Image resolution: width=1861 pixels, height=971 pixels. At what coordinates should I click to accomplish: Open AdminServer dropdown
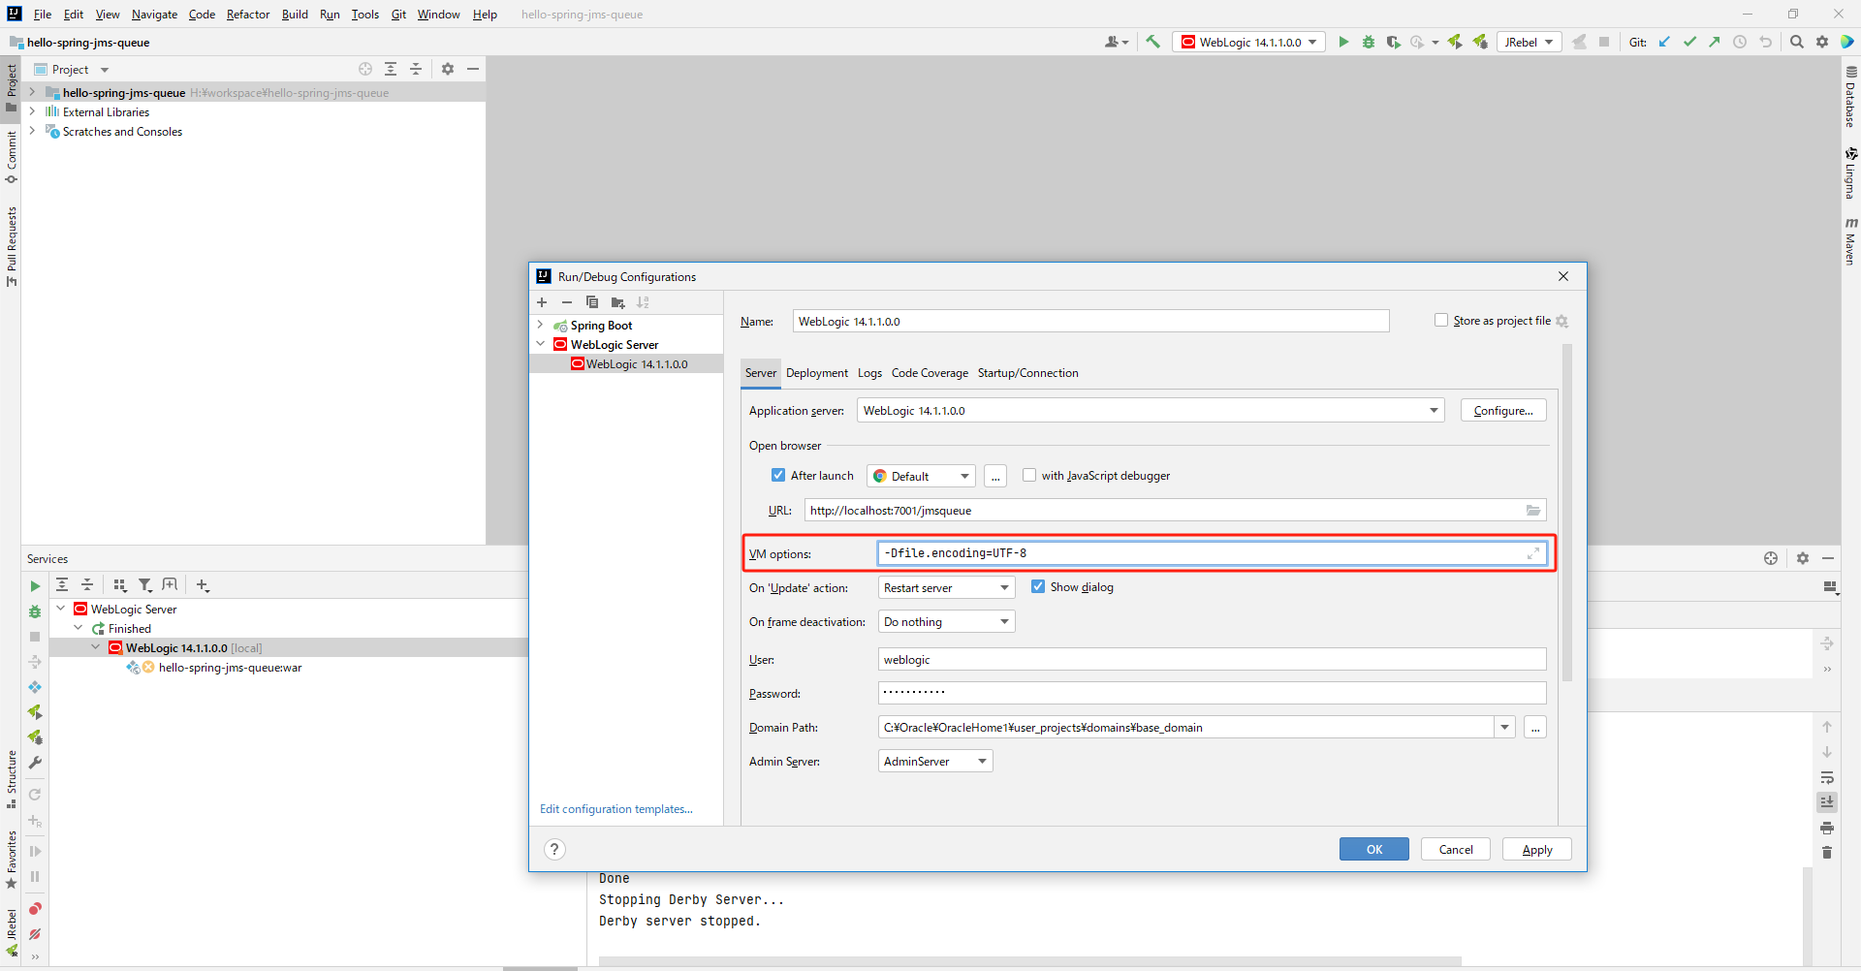point(935,762)
